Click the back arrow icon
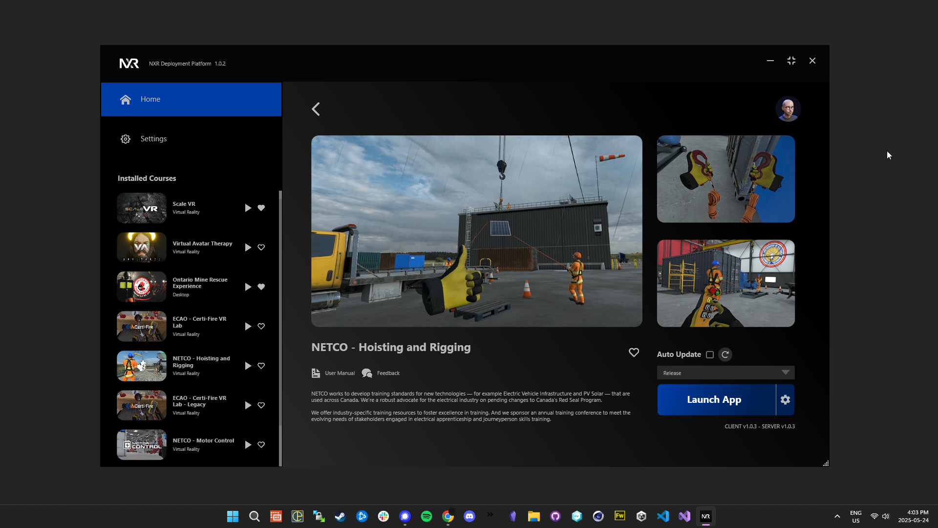 [x=316, y=109]
